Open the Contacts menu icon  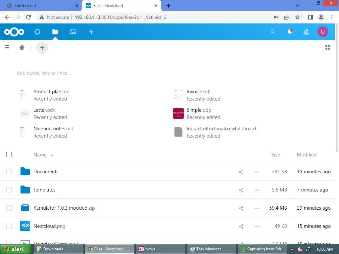point(306,32)
